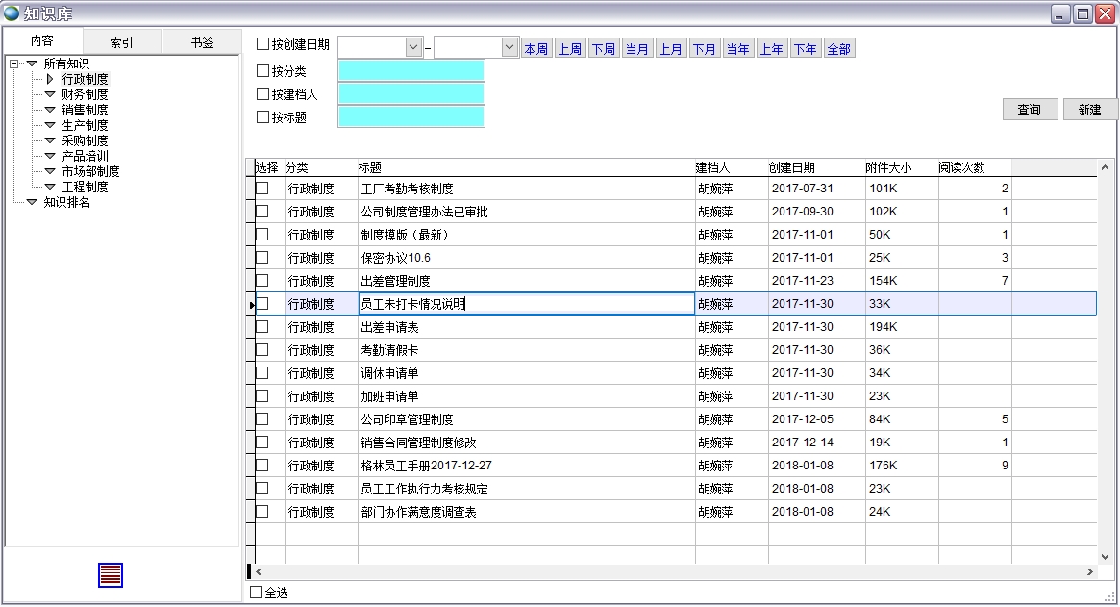Viewport: 1120px width, 607px height.
Task: Click the triangle icon beside 产品培训
Action: click(x=50, y=156)
